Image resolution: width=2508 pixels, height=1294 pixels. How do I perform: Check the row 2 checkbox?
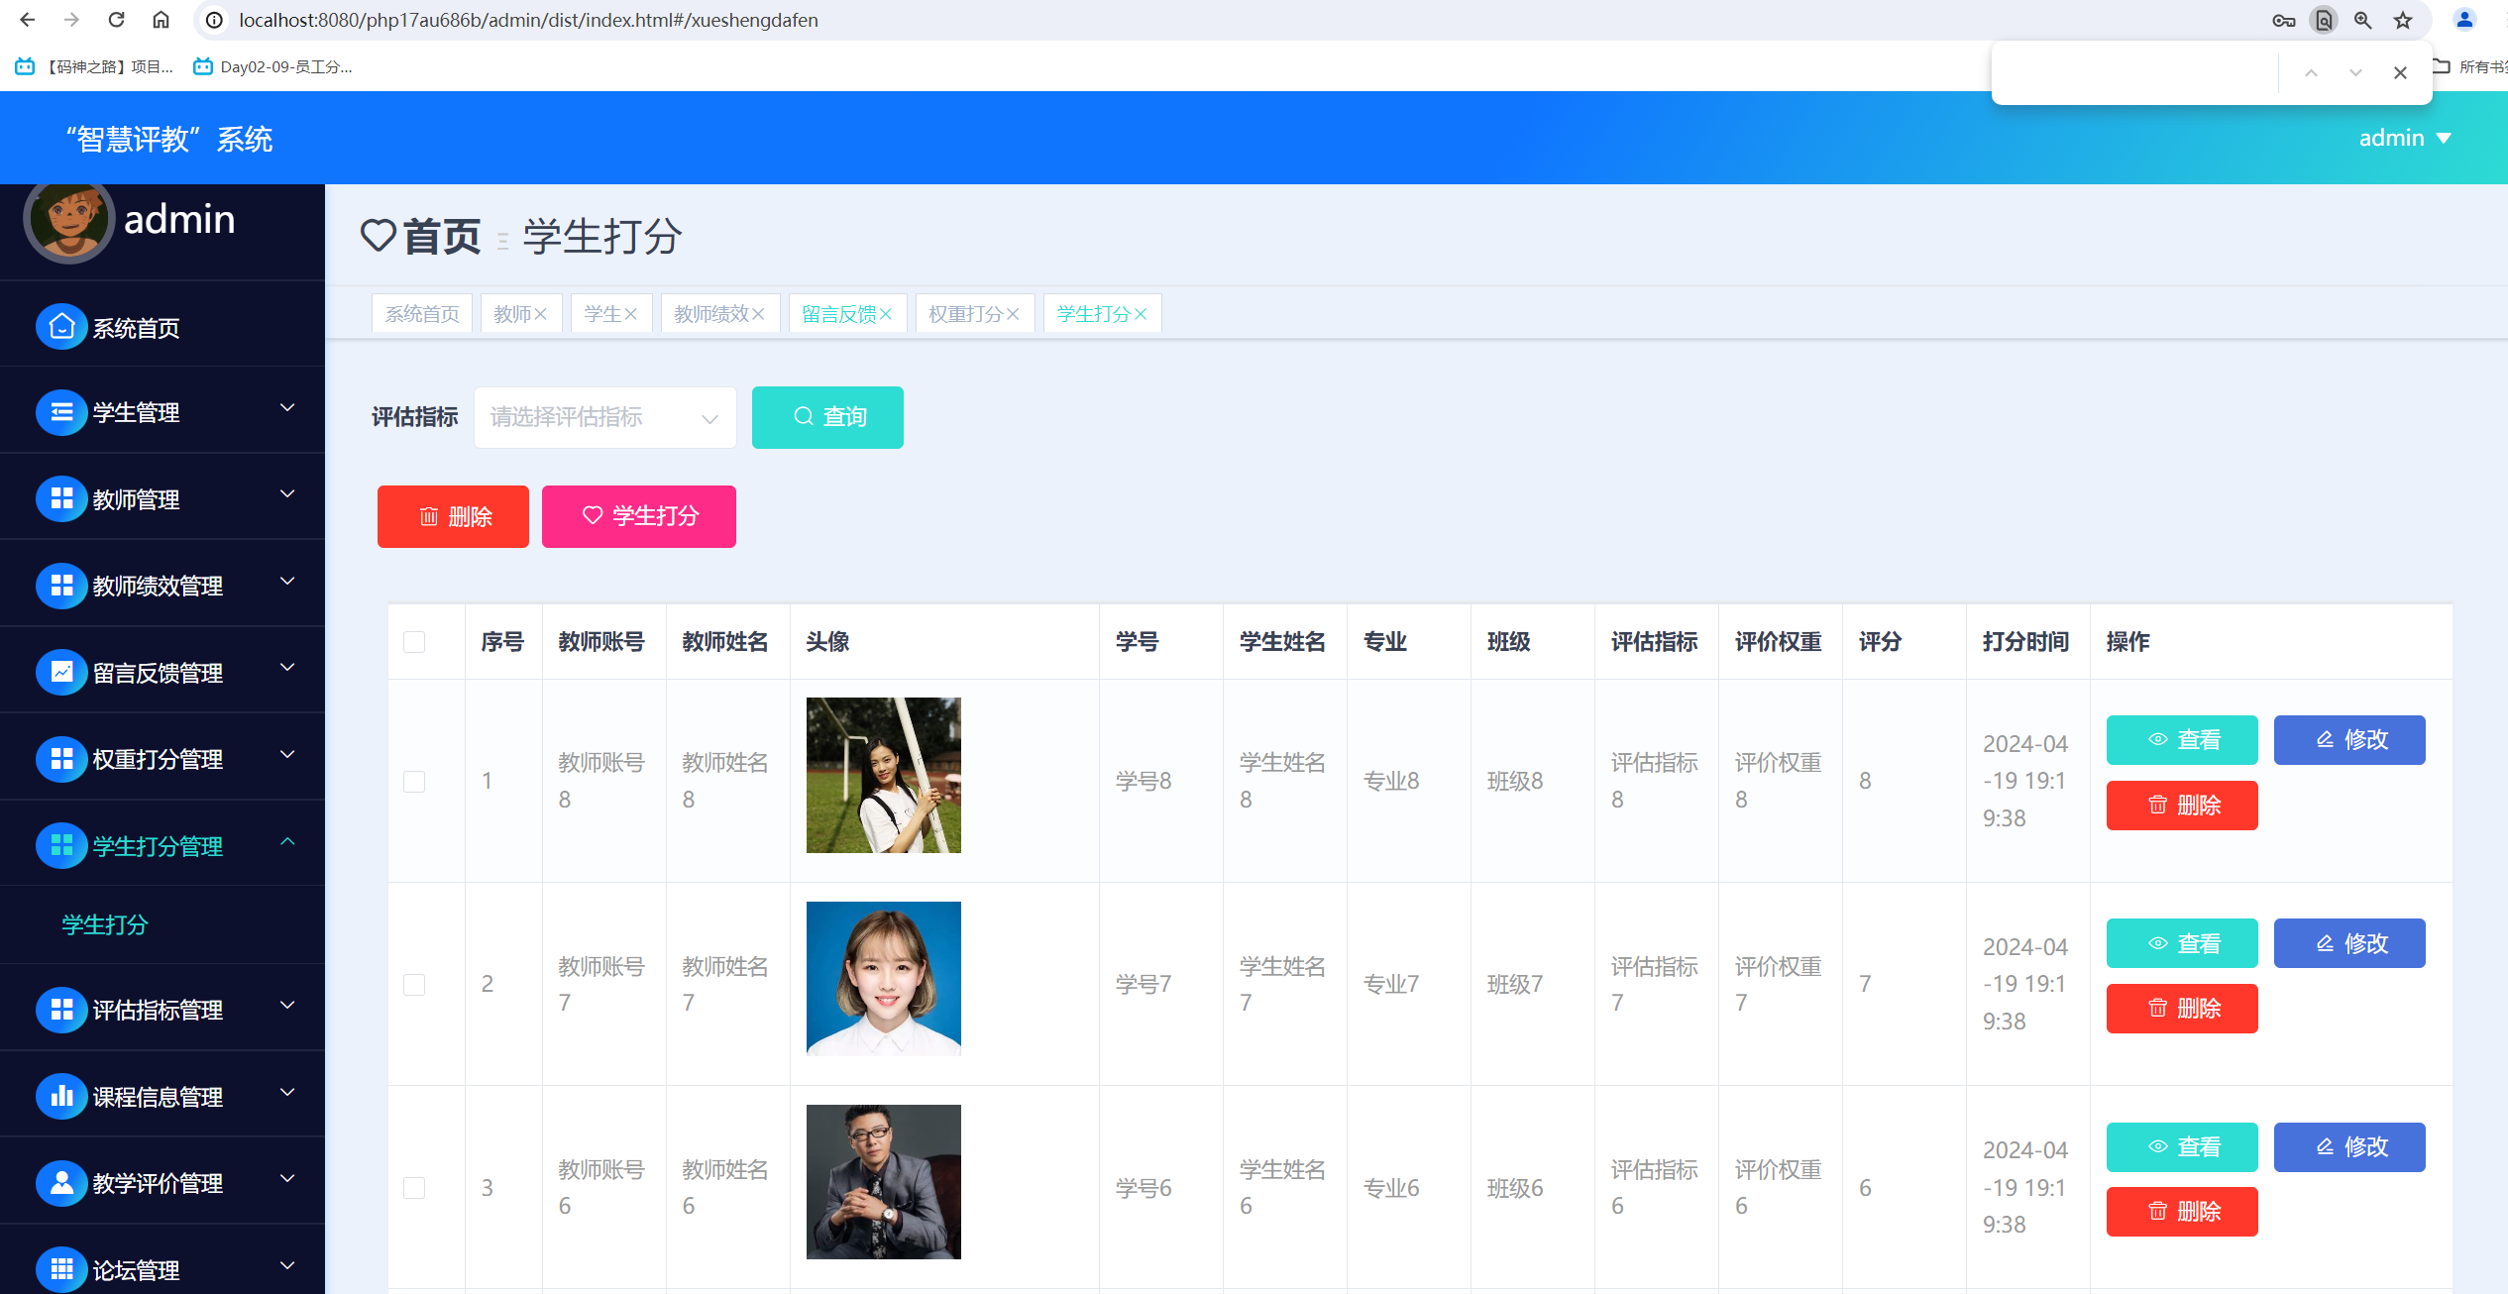click(x=414, y=984)
